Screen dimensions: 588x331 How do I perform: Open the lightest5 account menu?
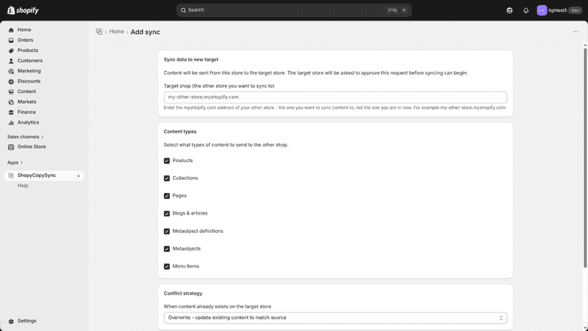coord(559,11)
